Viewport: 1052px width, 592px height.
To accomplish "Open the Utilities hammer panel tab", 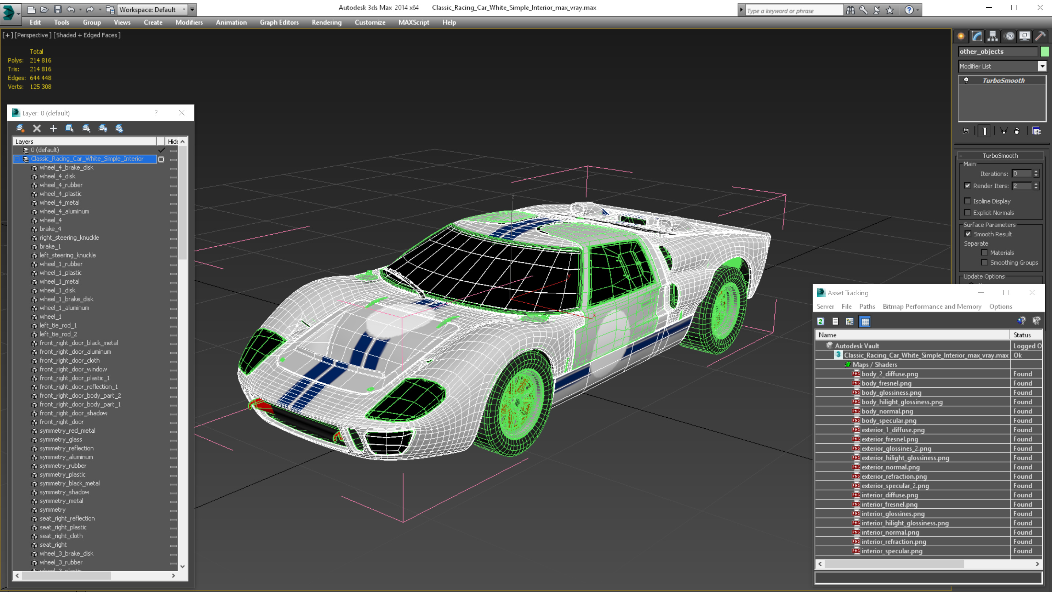I will click(x=1040, y=37).
